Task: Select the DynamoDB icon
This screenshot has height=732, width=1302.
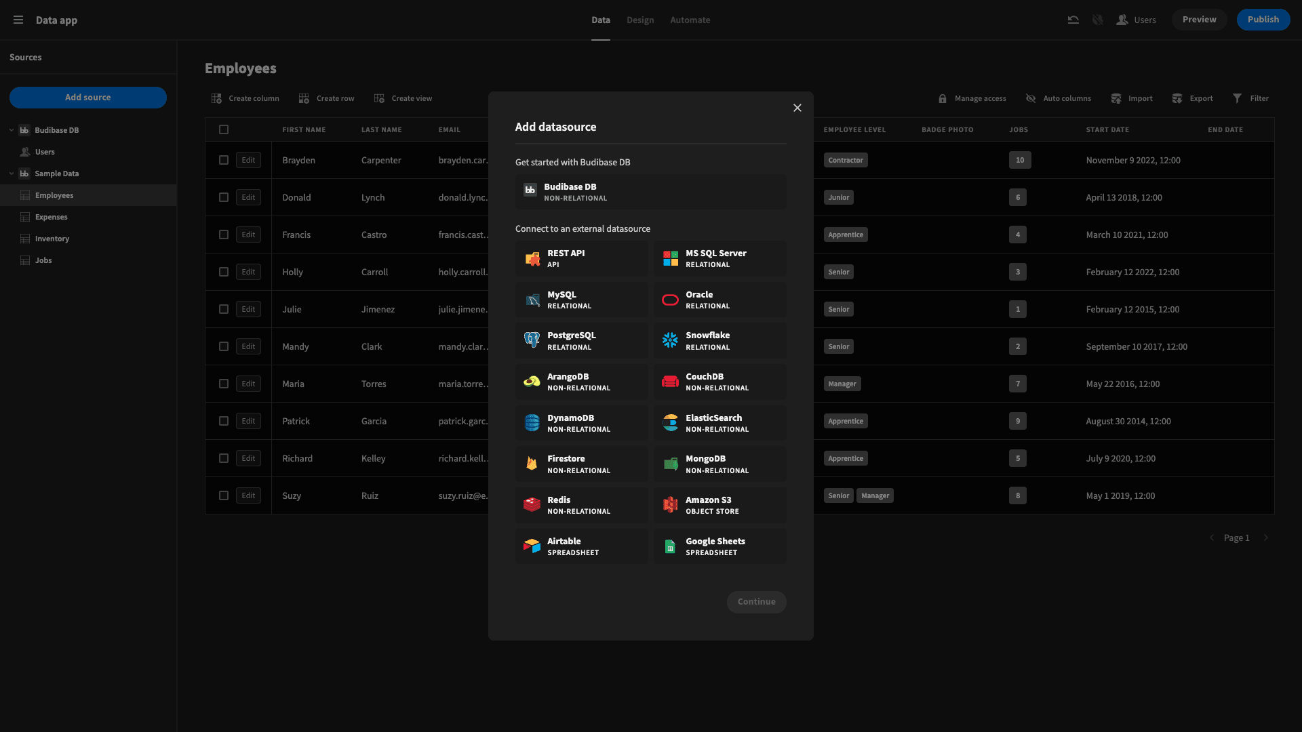Action: click(x=532, y=423)
